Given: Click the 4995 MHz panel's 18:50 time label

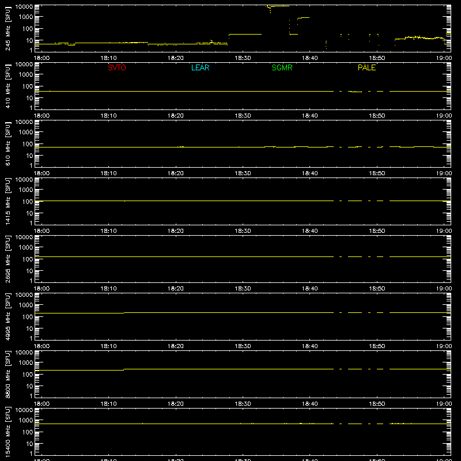Looking at the screenshot, I should click(377, 346).
